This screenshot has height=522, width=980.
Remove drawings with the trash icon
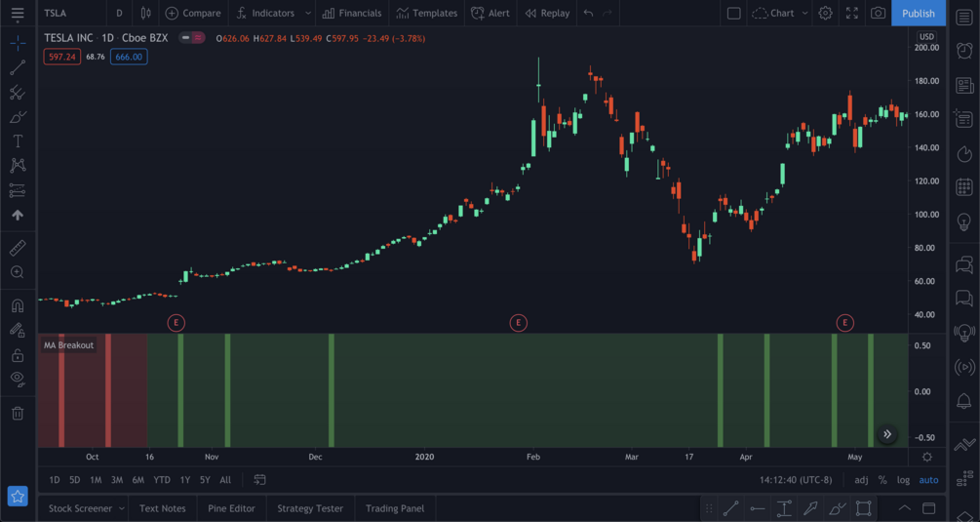(18, 414)
